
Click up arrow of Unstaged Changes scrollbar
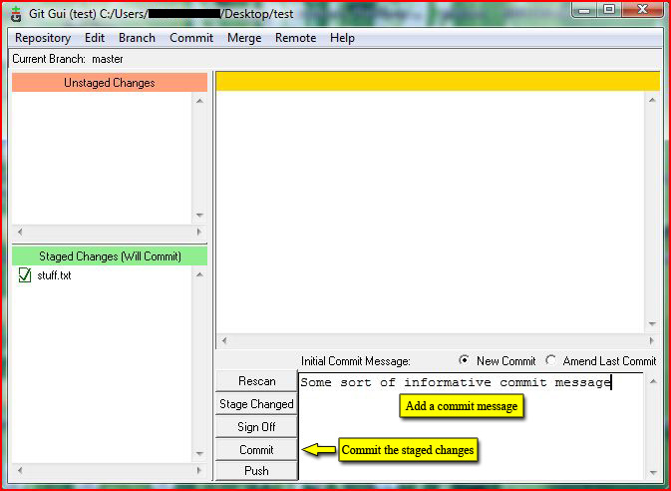[199, 101]
